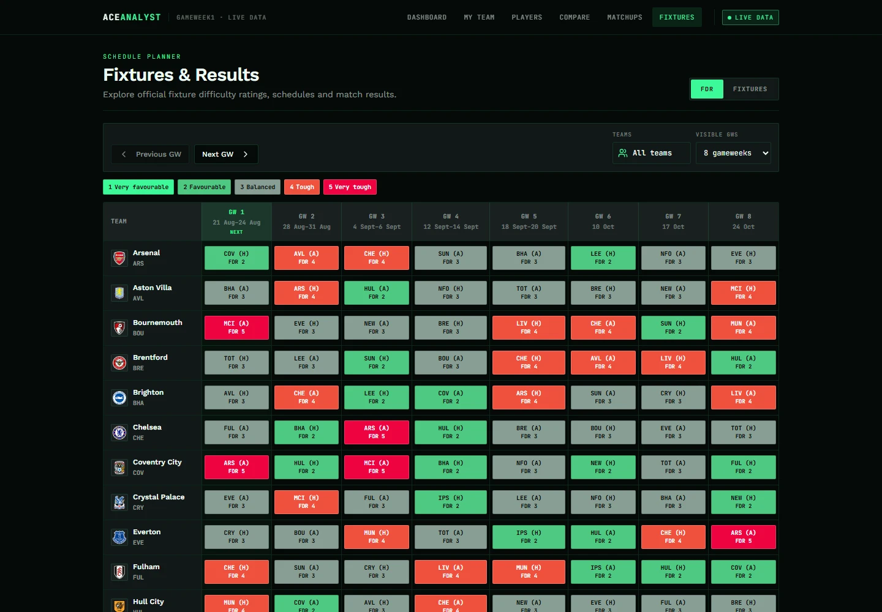Go to the Matchups nav item
882x612 pixels.
(625, 17)
